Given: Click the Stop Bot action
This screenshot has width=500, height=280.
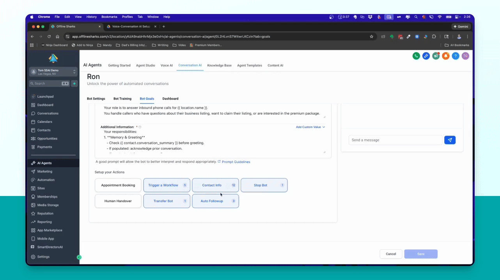Looking at the screenshot, I should pos(264,185).
